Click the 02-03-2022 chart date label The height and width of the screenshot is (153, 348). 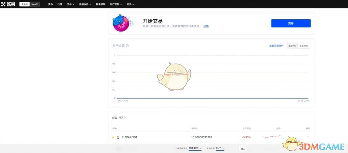[122, 100]
